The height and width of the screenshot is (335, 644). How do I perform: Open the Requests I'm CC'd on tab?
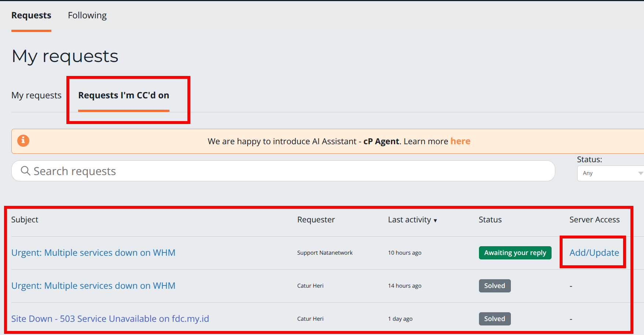(x=123, y=95)
